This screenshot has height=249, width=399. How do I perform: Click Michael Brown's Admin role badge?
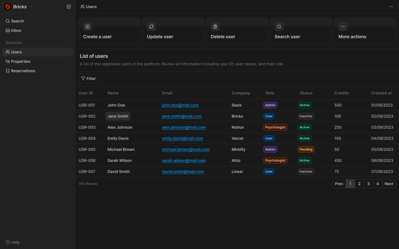[270, 149]
